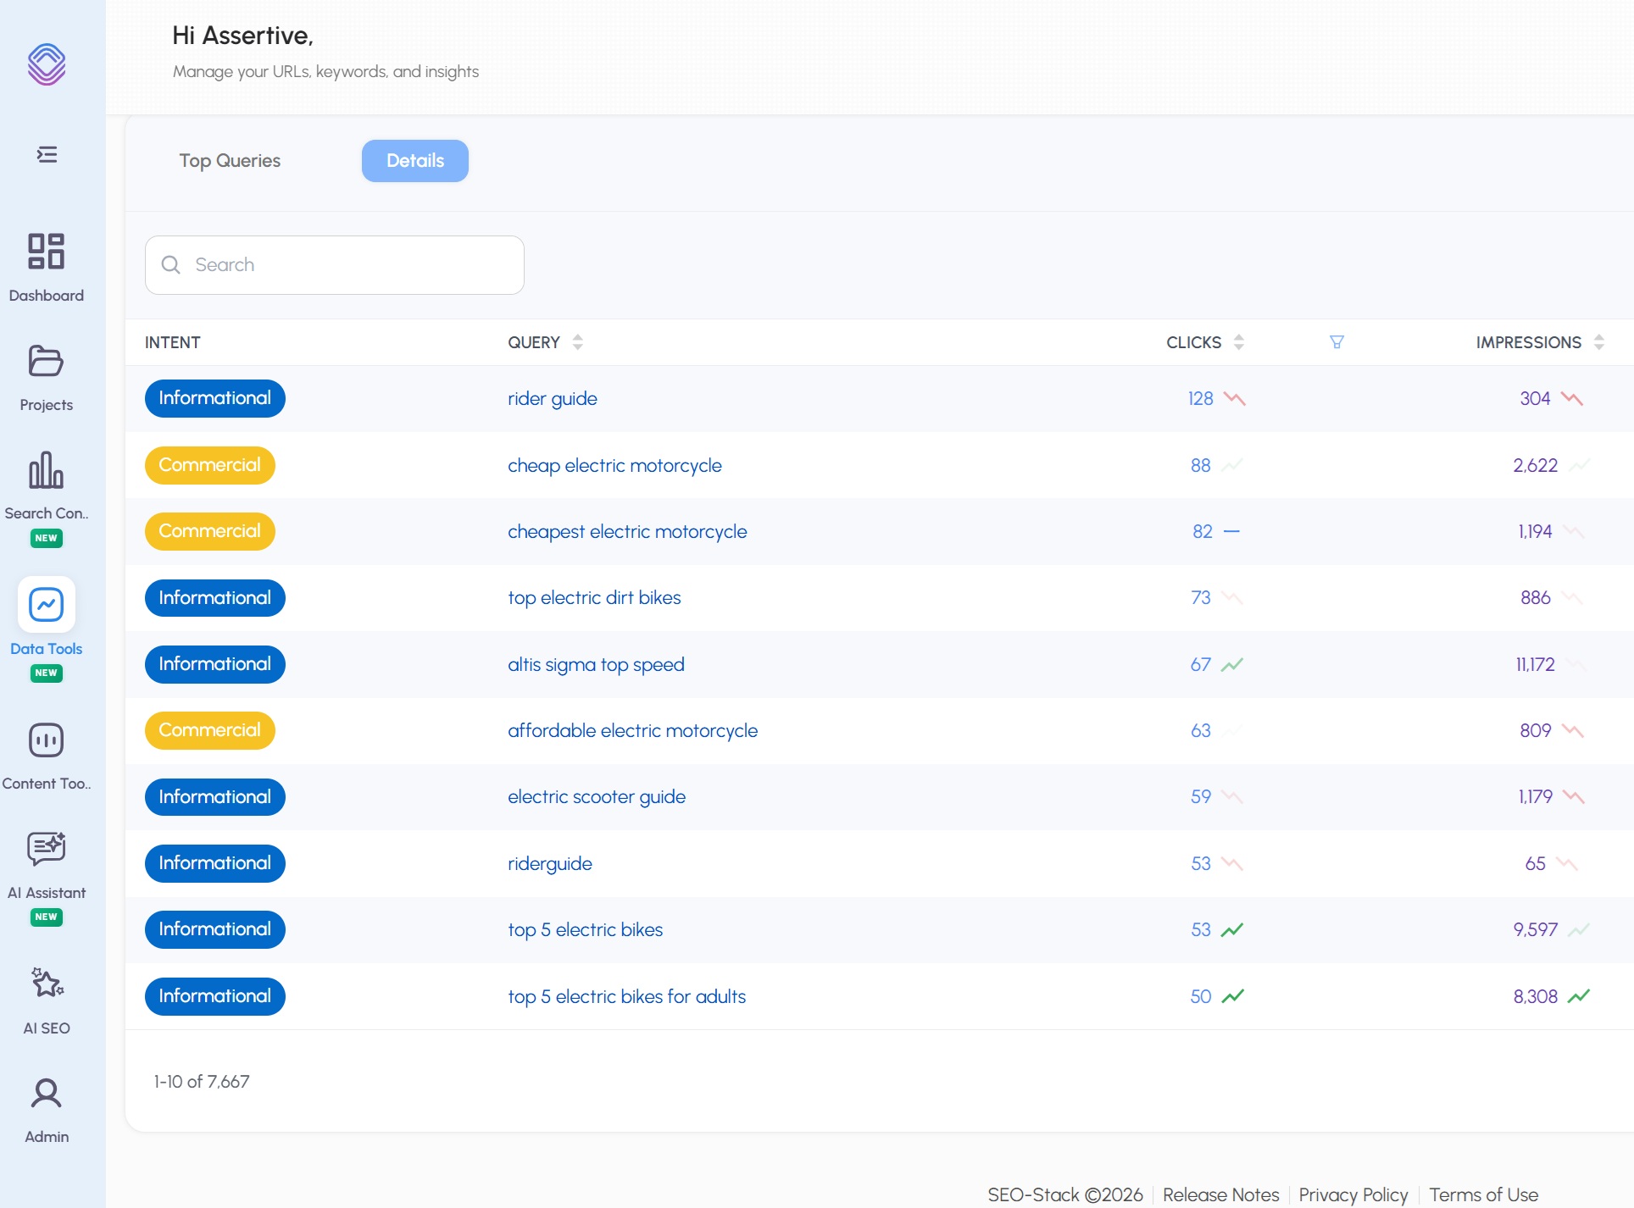Click the upward trend icon beside 67 clicks
1634x1208 pixels.
[1232, 665]
